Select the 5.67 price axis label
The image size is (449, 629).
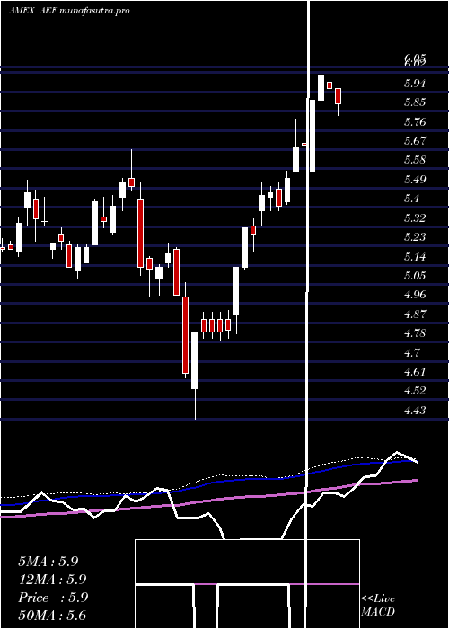pos(415,141)
